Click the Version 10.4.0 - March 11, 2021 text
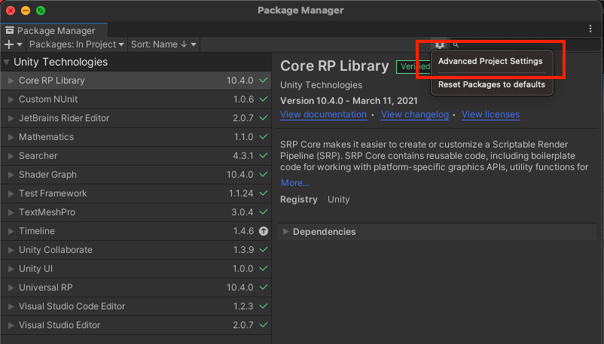604x344 pixels. pyautogui.click(x=349, y=101)
